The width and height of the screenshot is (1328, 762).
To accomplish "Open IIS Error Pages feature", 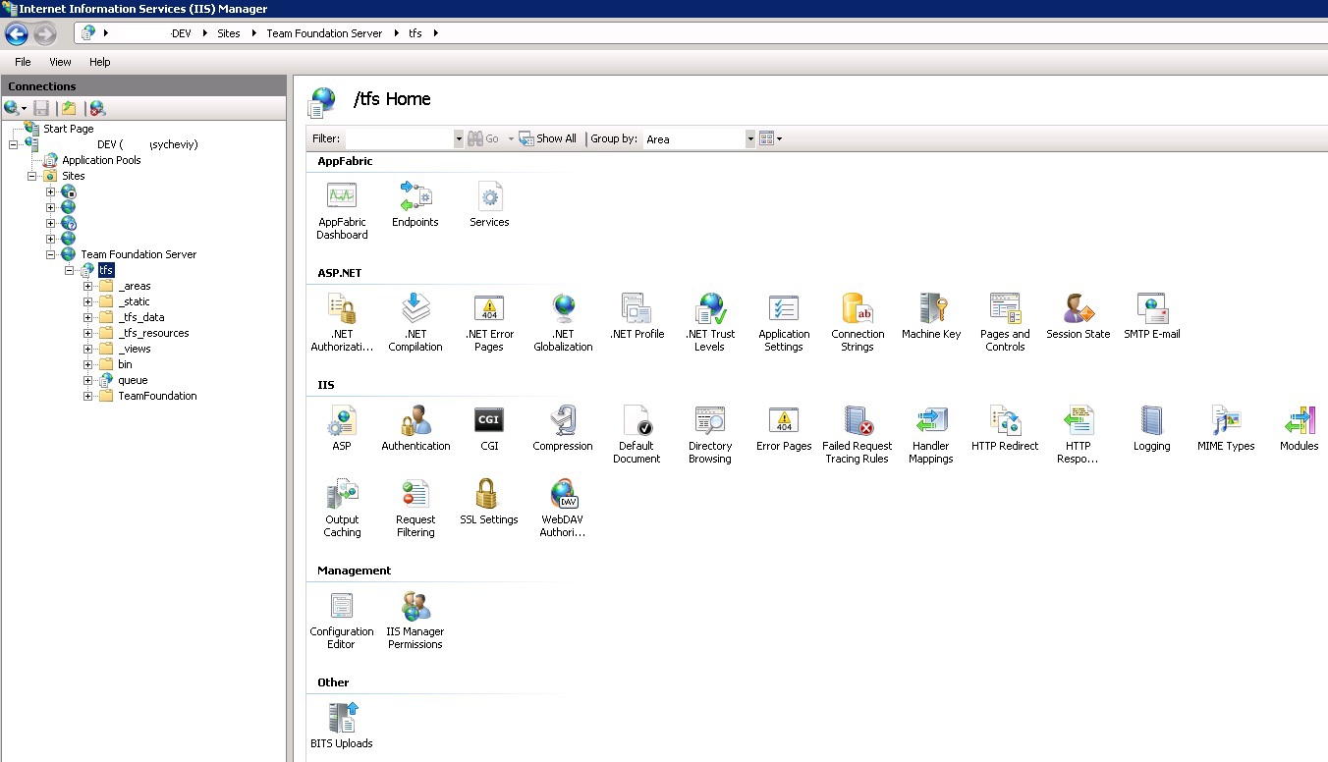I will point(784,428).
